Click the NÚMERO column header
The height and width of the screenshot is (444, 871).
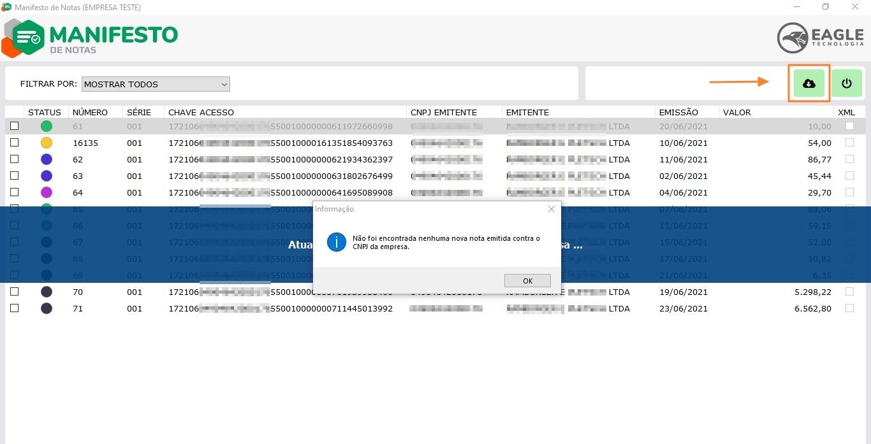point(90,112)
